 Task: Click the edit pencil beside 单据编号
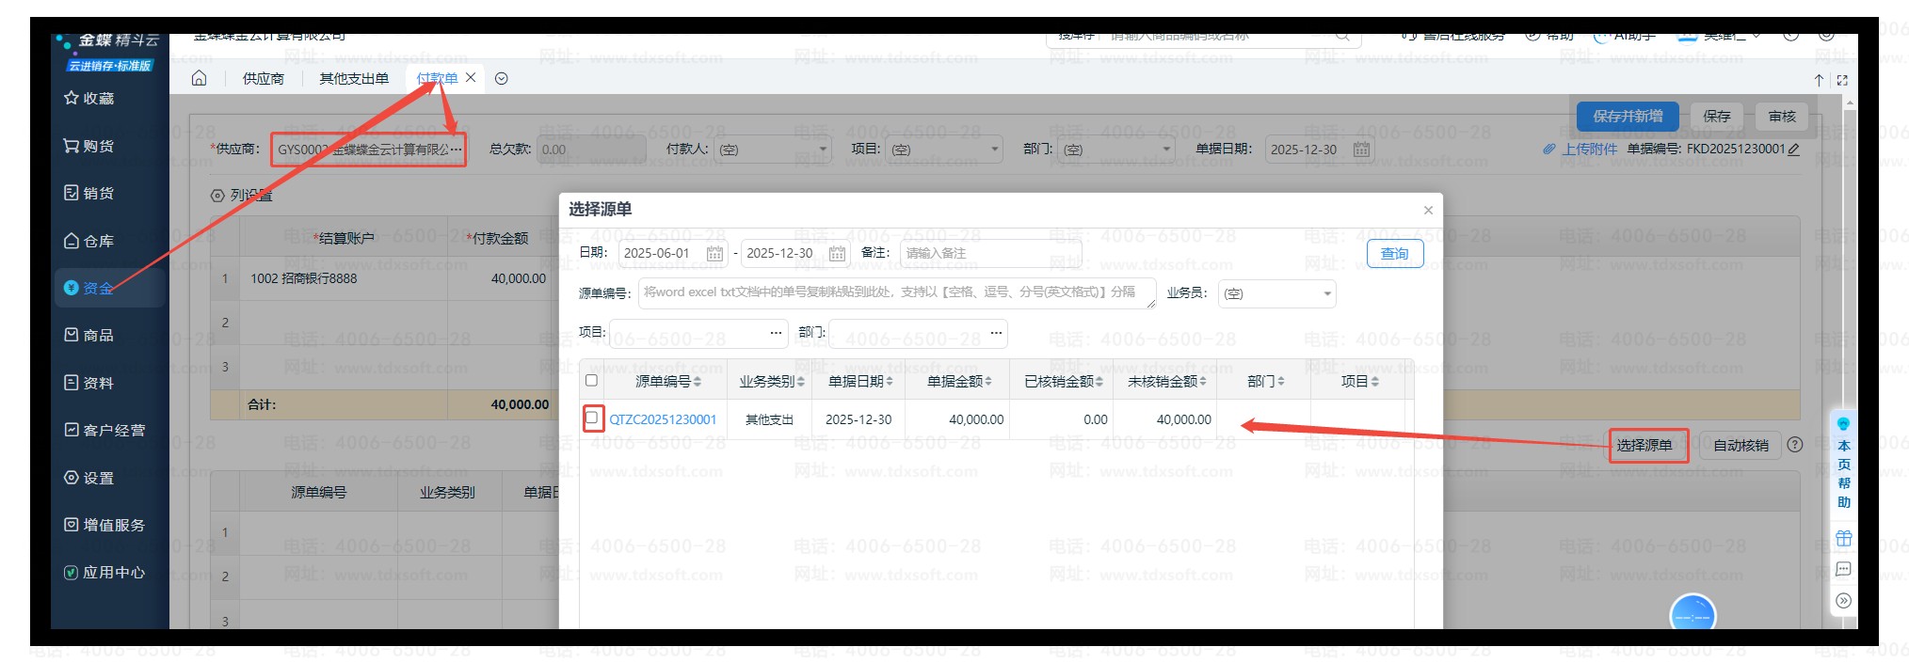click(1793, 150)
